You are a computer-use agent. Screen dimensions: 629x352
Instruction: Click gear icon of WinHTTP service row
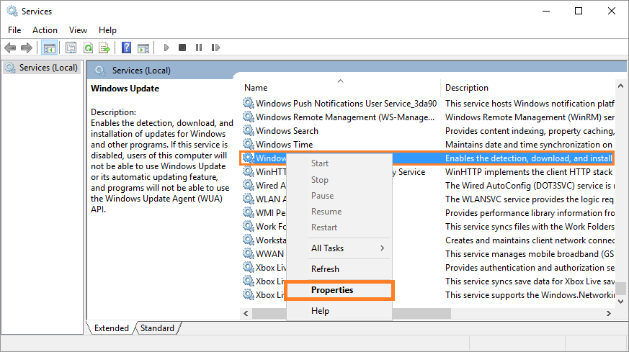click(249, 171)
